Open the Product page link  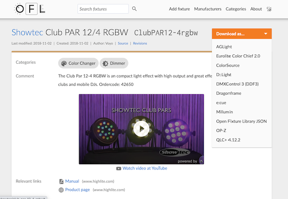(x=78, y=190)
